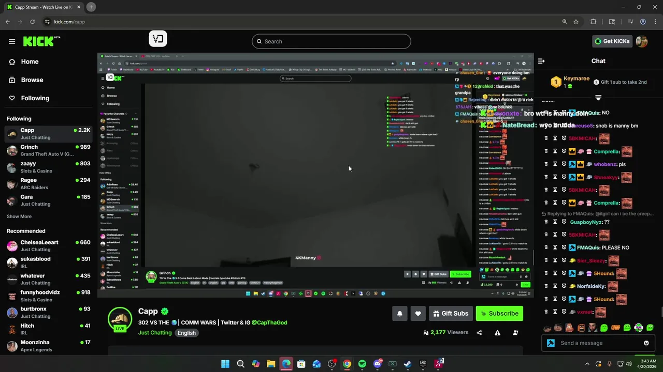Ban Shneakyy with the shield icon
The height and width of the screenshot is (372, 663).
(x=564, y=177)
